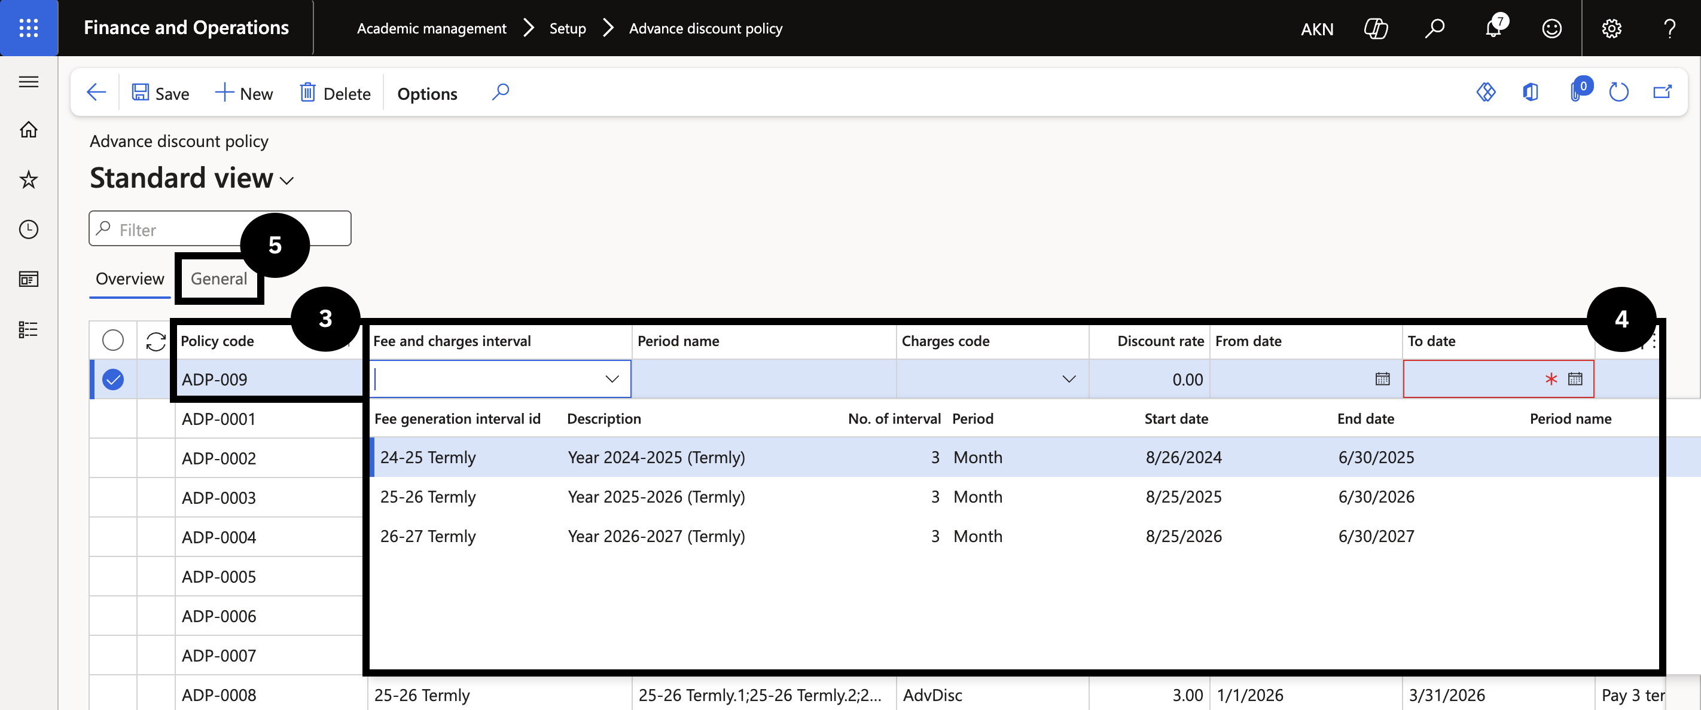Screen dimensions: 1701x710
Task: Click New button
Action: tap(244, 93)
